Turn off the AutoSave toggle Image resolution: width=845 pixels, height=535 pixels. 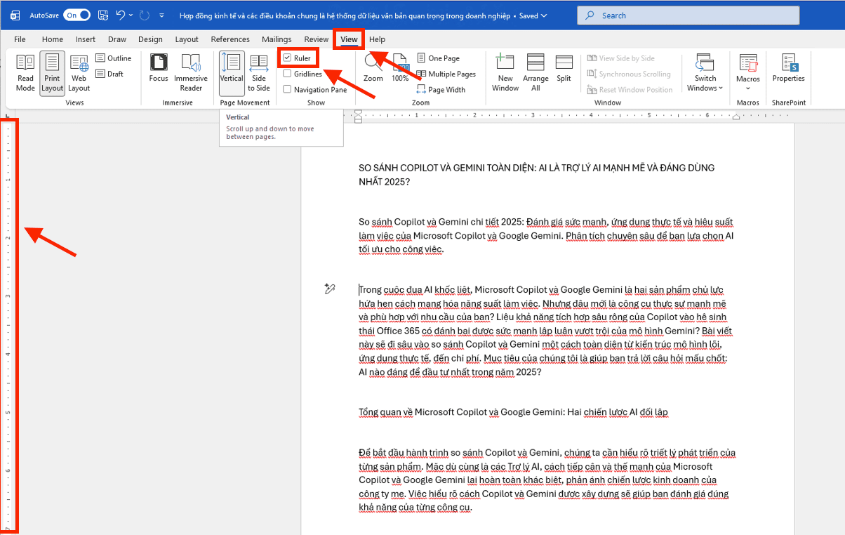pos(76,15)
